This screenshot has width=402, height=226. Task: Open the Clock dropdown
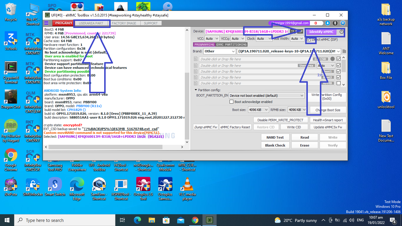point(264,39)
